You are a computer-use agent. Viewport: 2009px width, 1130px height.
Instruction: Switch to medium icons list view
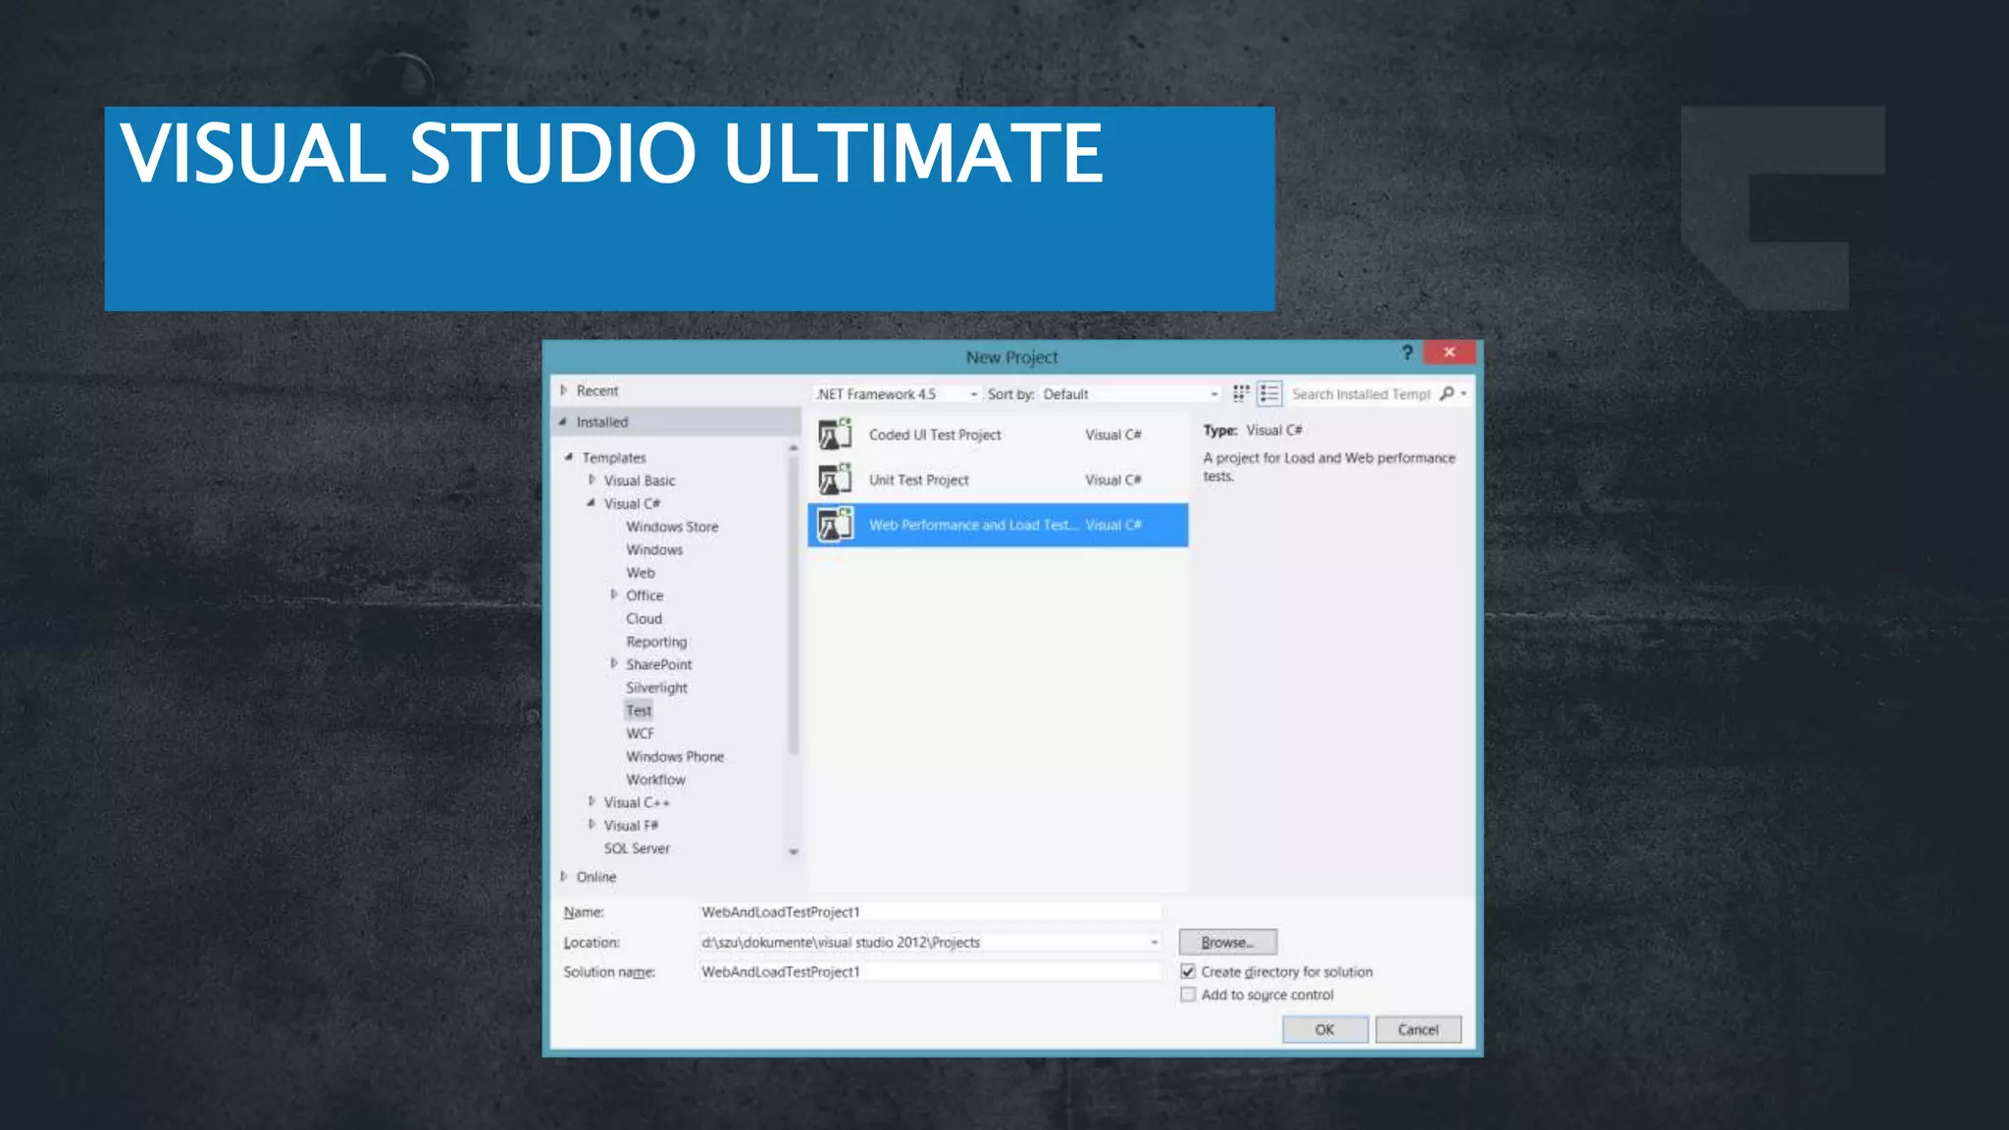coord(1269,393)
